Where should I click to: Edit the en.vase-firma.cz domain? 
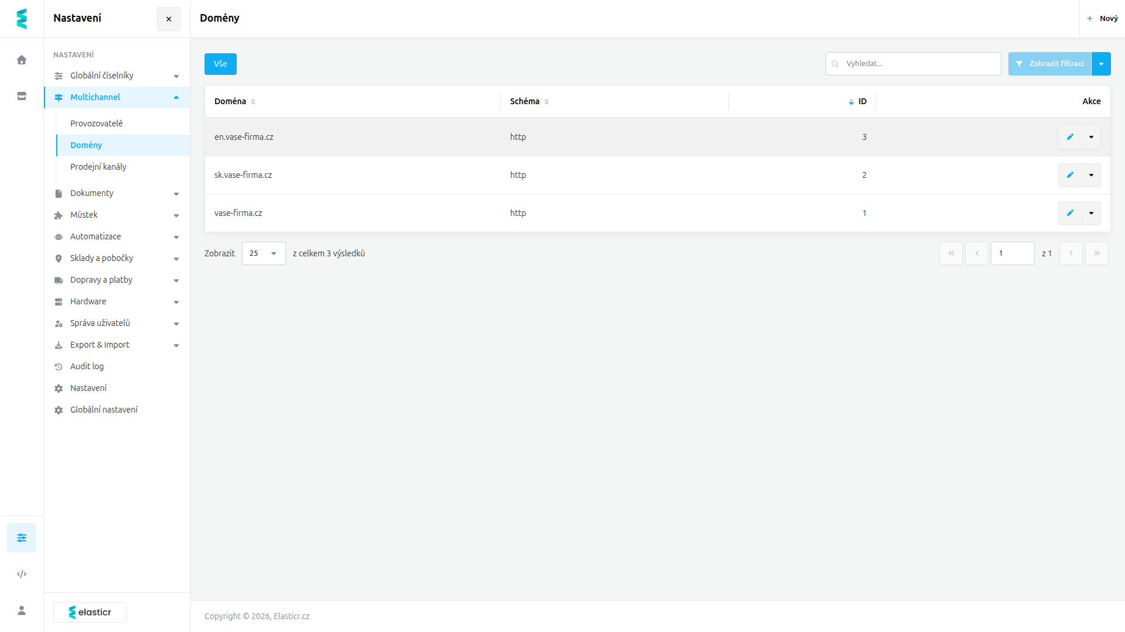[x=1070, y=137]
